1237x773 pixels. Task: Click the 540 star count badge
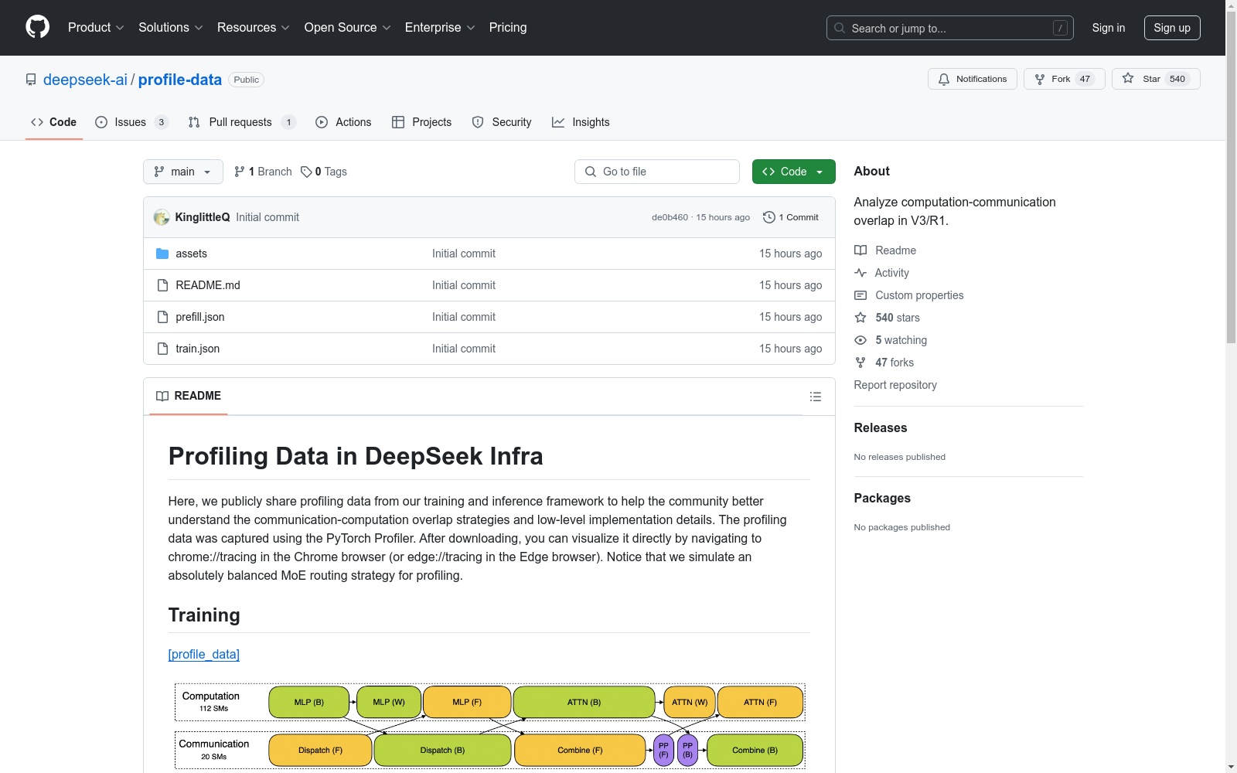1177,79
